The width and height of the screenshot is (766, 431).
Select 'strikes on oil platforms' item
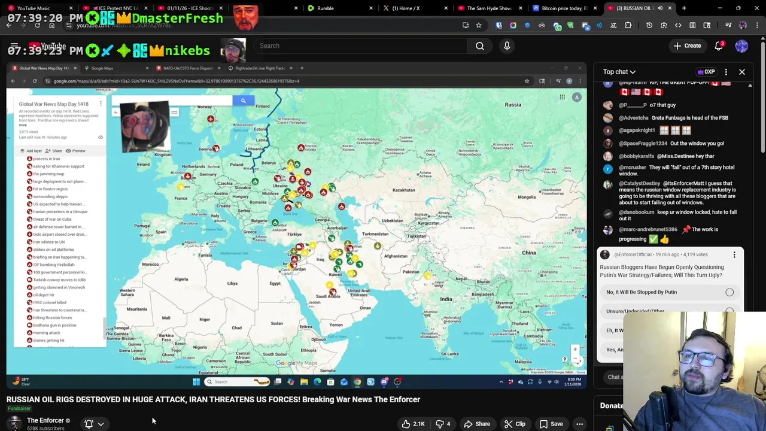pos(53,249)
